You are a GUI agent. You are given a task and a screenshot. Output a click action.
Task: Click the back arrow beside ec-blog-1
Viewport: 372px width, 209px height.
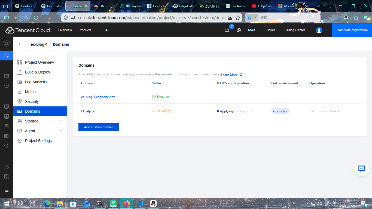pos(21,44)
